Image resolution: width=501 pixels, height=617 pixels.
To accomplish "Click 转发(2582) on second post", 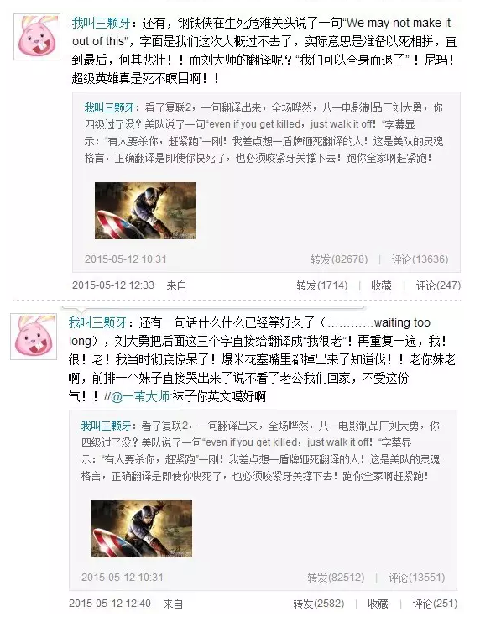I will (319, 604).
